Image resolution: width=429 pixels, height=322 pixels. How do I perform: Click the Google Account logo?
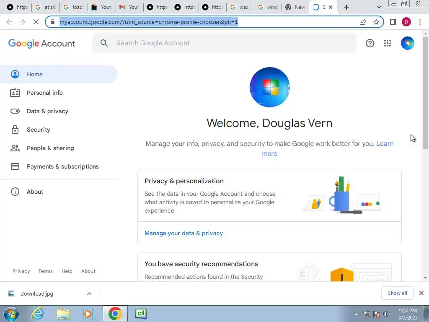41,43
